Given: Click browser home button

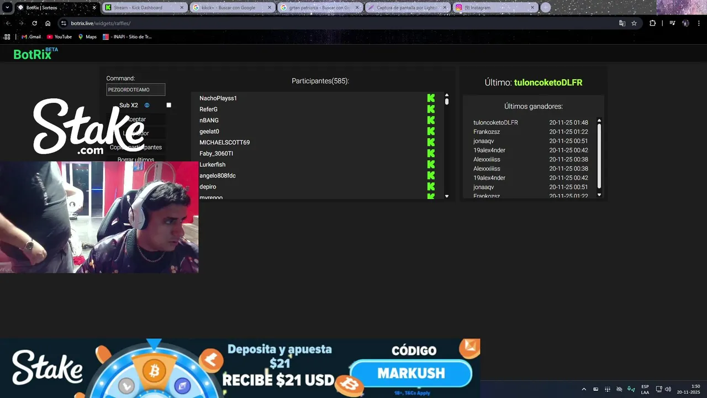Looking at the screenshot, I should (48, 23).
